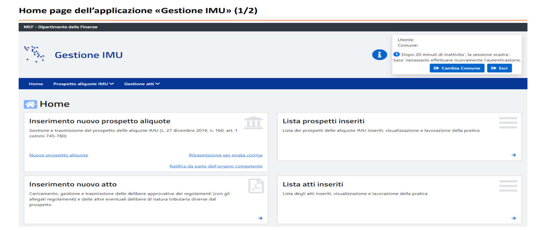Click list icon in Lista prospetti inseriti card
Viewport: 540px width, 230px height.
508,123
